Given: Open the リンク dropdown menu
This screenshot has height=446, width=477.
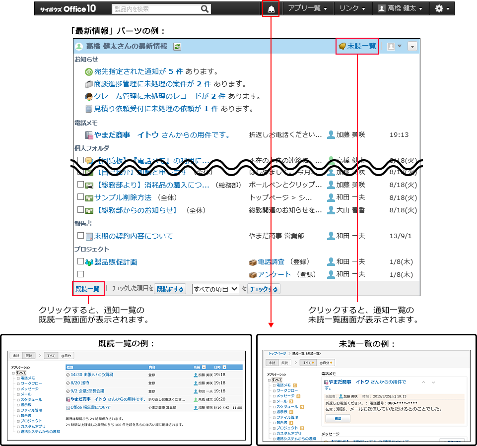Looking at the screenshot, I should (352, 8).
